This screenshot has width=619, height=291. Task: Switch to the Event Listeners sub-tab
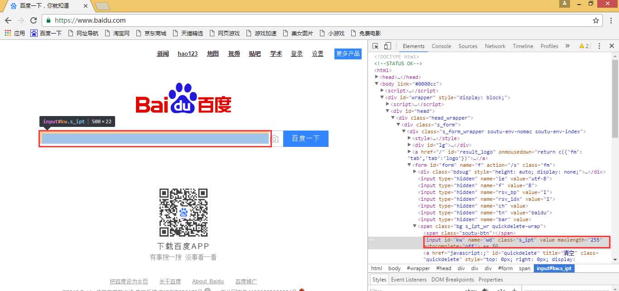point(409,280)
